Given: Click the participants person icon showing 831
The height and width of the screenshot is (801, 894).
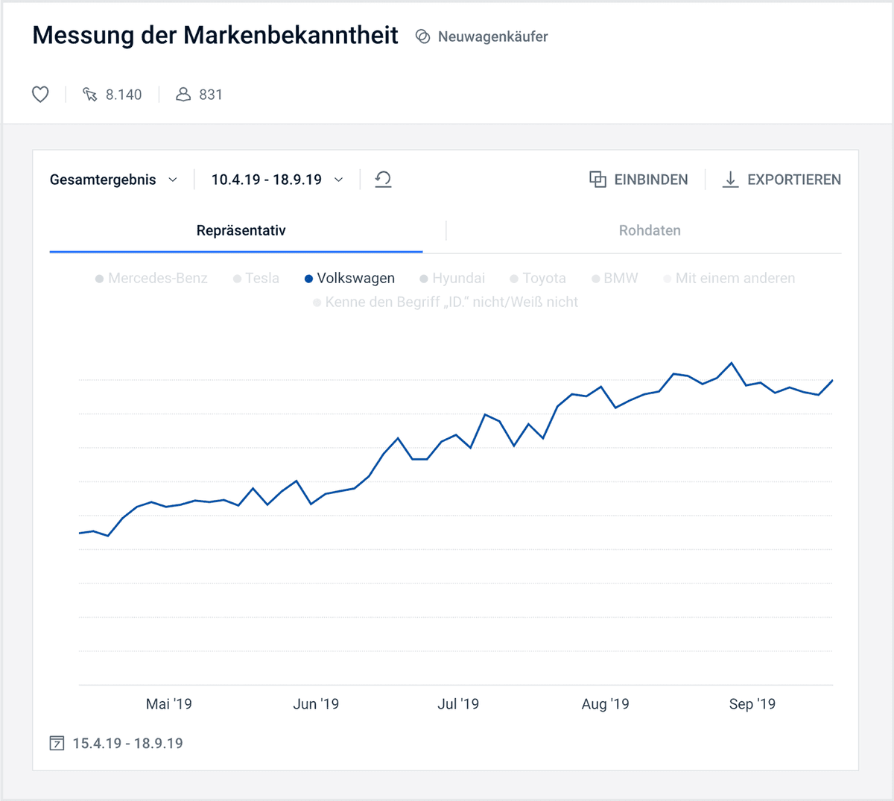Looking at the screenshot, I should point(183,95).
